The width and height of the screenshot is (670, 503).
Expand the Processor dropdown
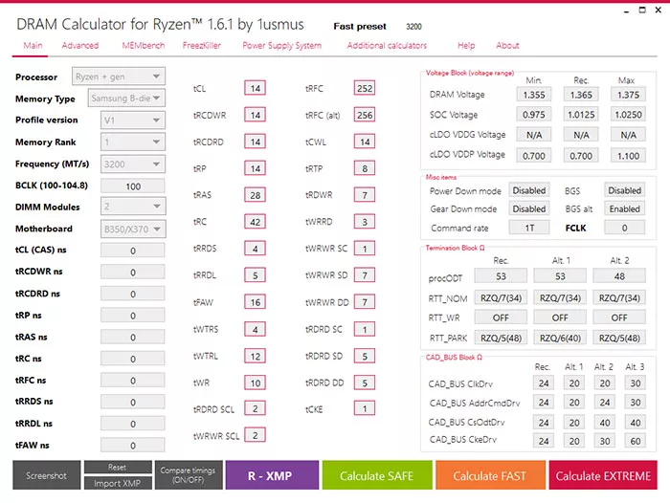tap(119, 77)
